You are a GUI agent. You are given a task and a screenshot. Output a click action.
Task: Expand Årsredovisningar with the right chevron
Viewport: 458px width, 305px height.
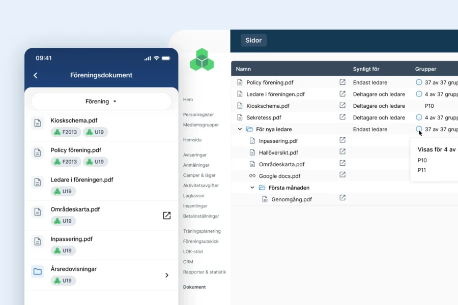pyautogui.click(x=166, y=275)
